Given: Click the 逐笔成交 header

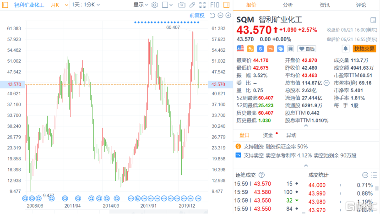Looking at the screenshot, I should (245, 175).
